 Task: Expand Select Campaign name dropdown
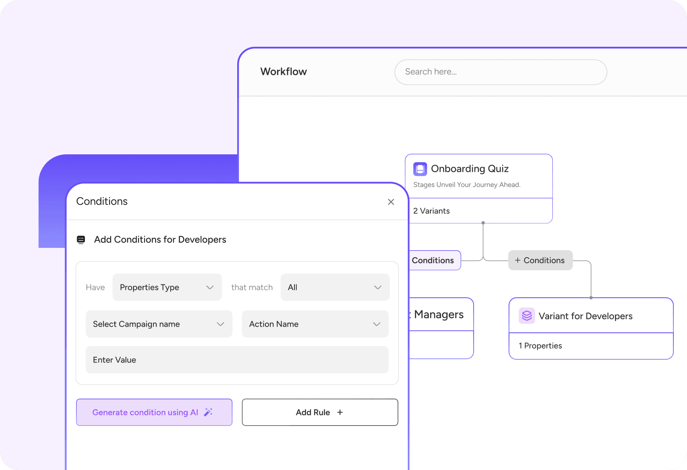tap(159, 324)
